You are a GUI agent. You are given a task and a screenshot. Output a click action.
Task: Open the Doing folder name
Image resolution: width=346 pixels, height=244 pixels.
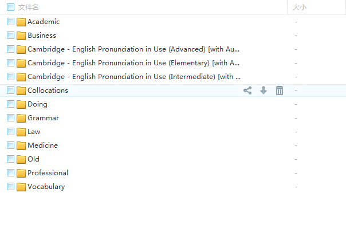(x=37, y=104)
